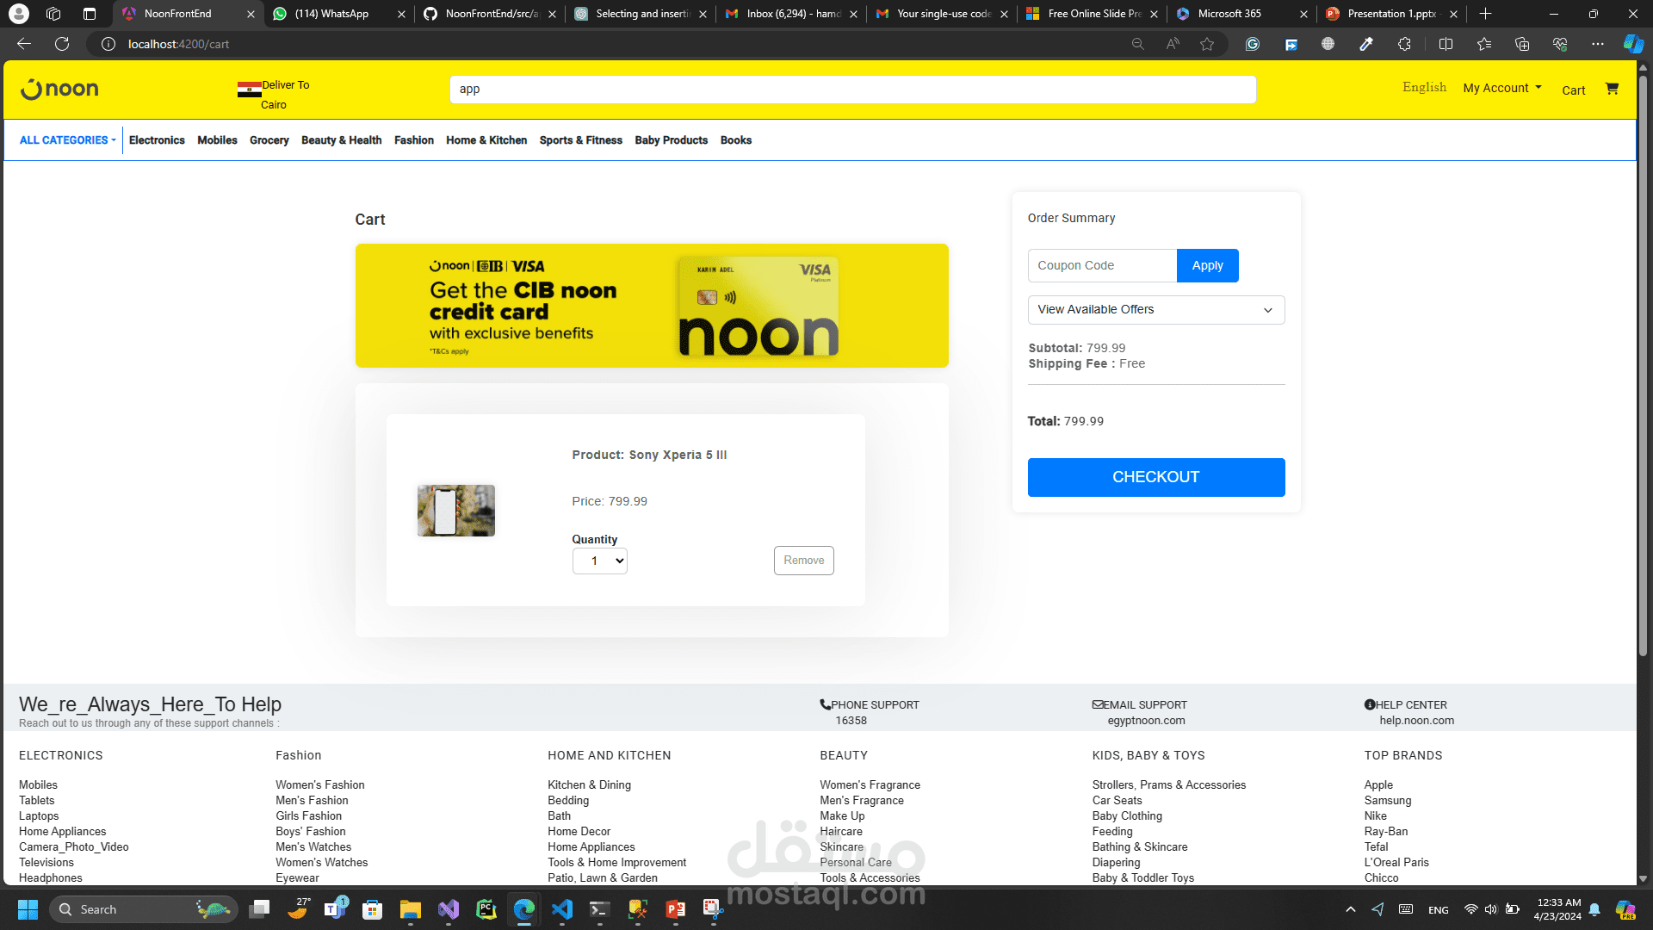Open the Collections icon in toolbar
The image size is (1653, 930).
(x=1522, y=44)
